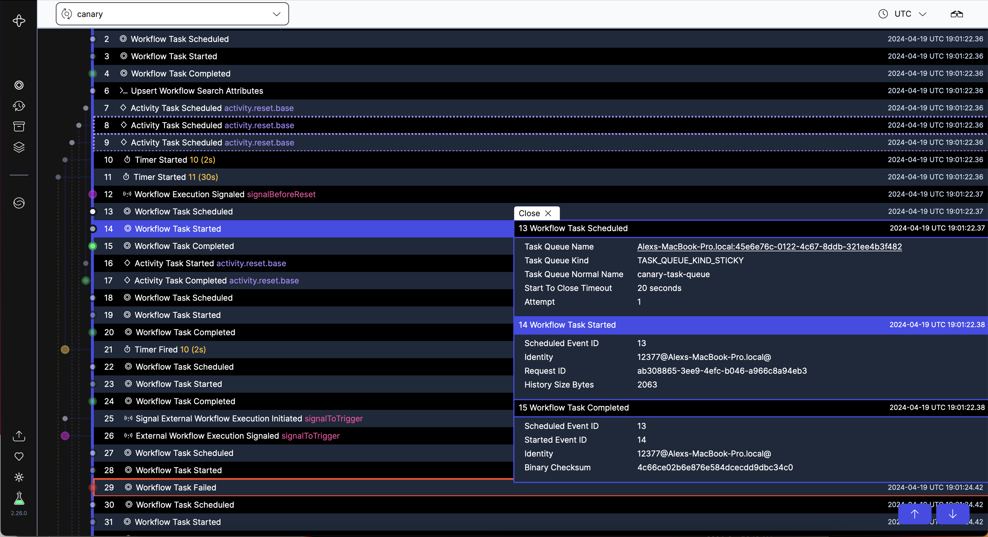This screenshot has width=988, height=537.
Task: Open the Alexs-MacBook-Pro.local task queue link
Action: [770, 247]
